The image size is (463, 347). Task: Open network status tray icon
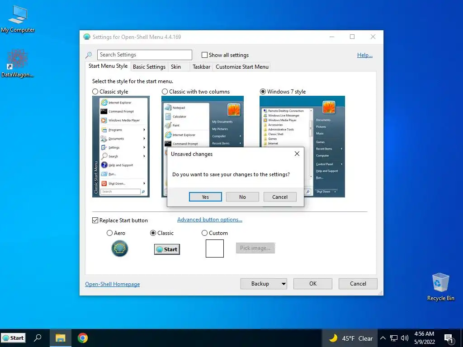(x=394, y=338)
